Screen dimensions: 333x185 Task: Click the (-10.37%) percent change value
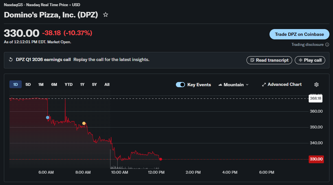click(x=78, y=33)
